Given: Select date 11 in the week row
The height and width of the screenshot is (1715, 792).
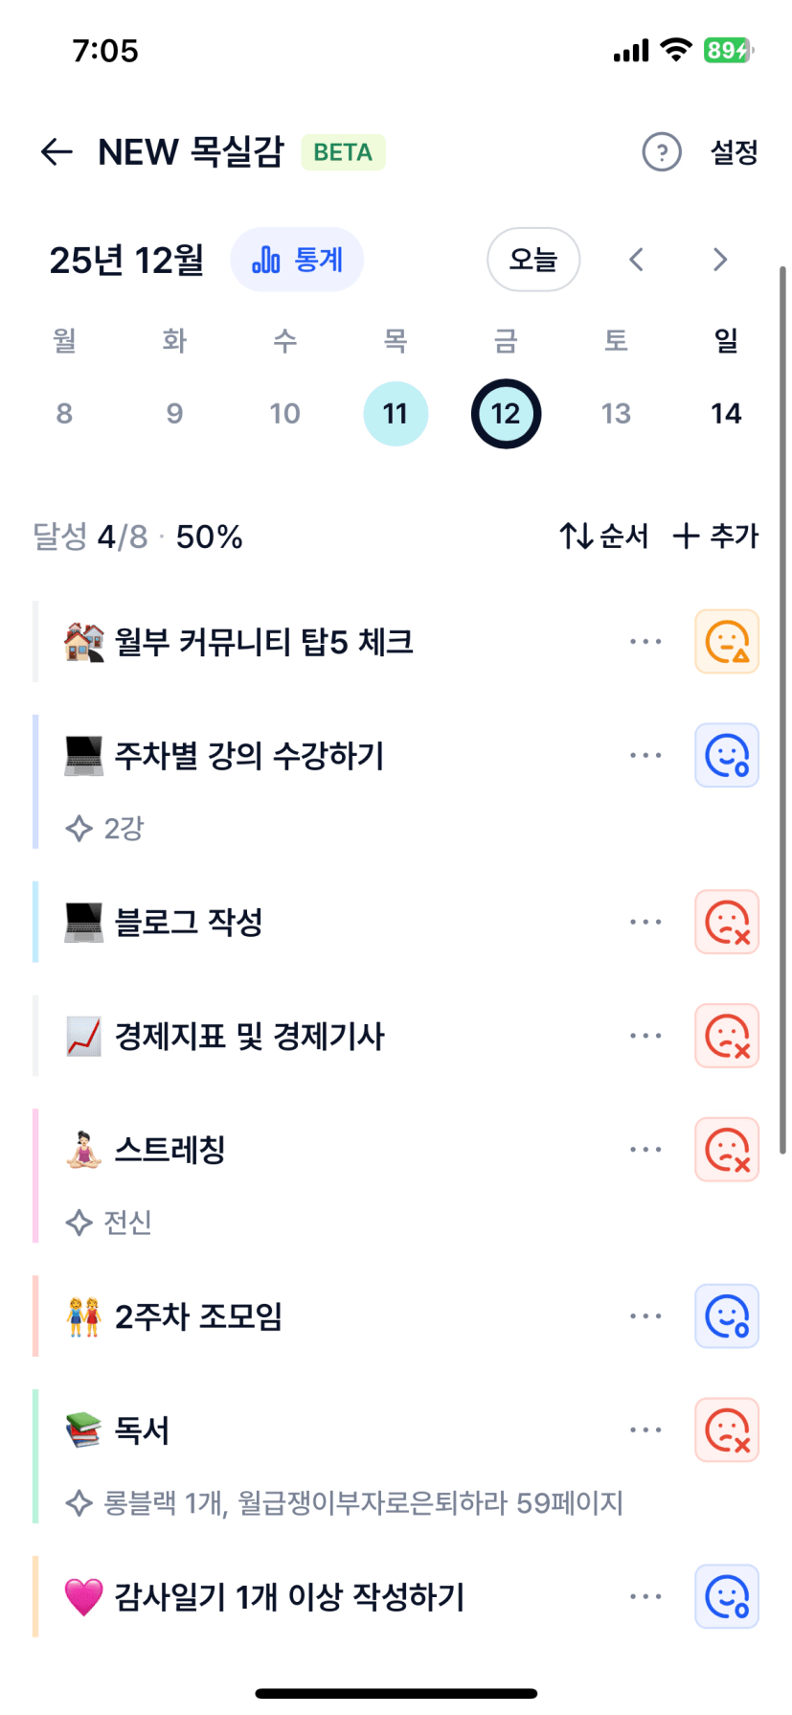Looking at the screenshot, I should click(x=396, y=414).
